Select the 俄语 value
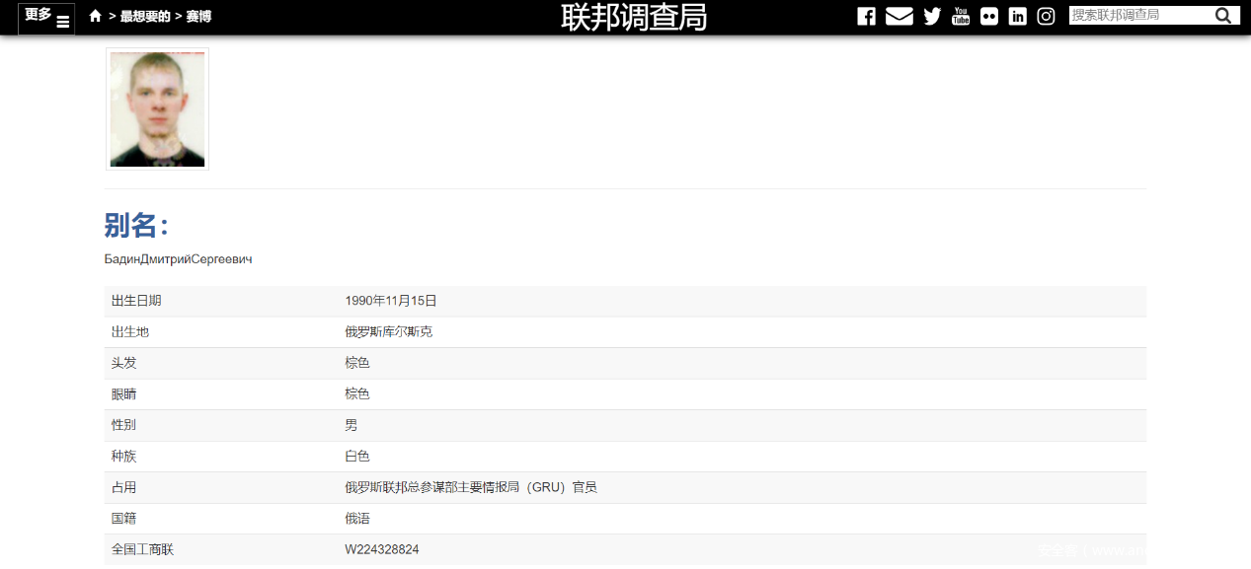Image resolution: width=1251 pixels, height=569 pixels. click(357, 519)
